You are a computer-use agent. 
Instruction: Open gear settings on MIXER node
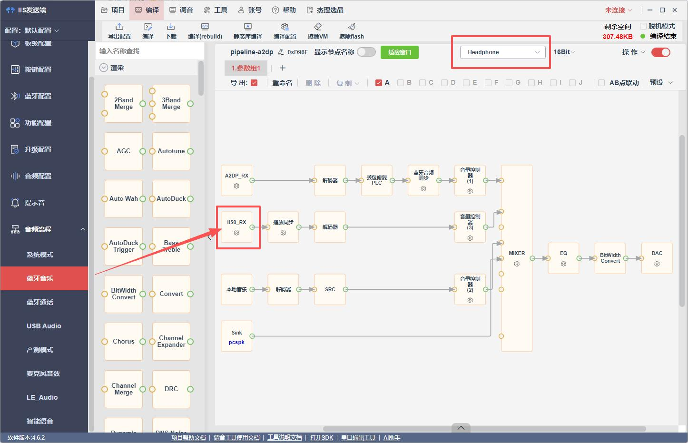point(517,264)
